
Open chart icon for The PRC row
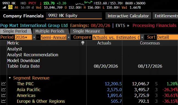(x=3, y=84)
